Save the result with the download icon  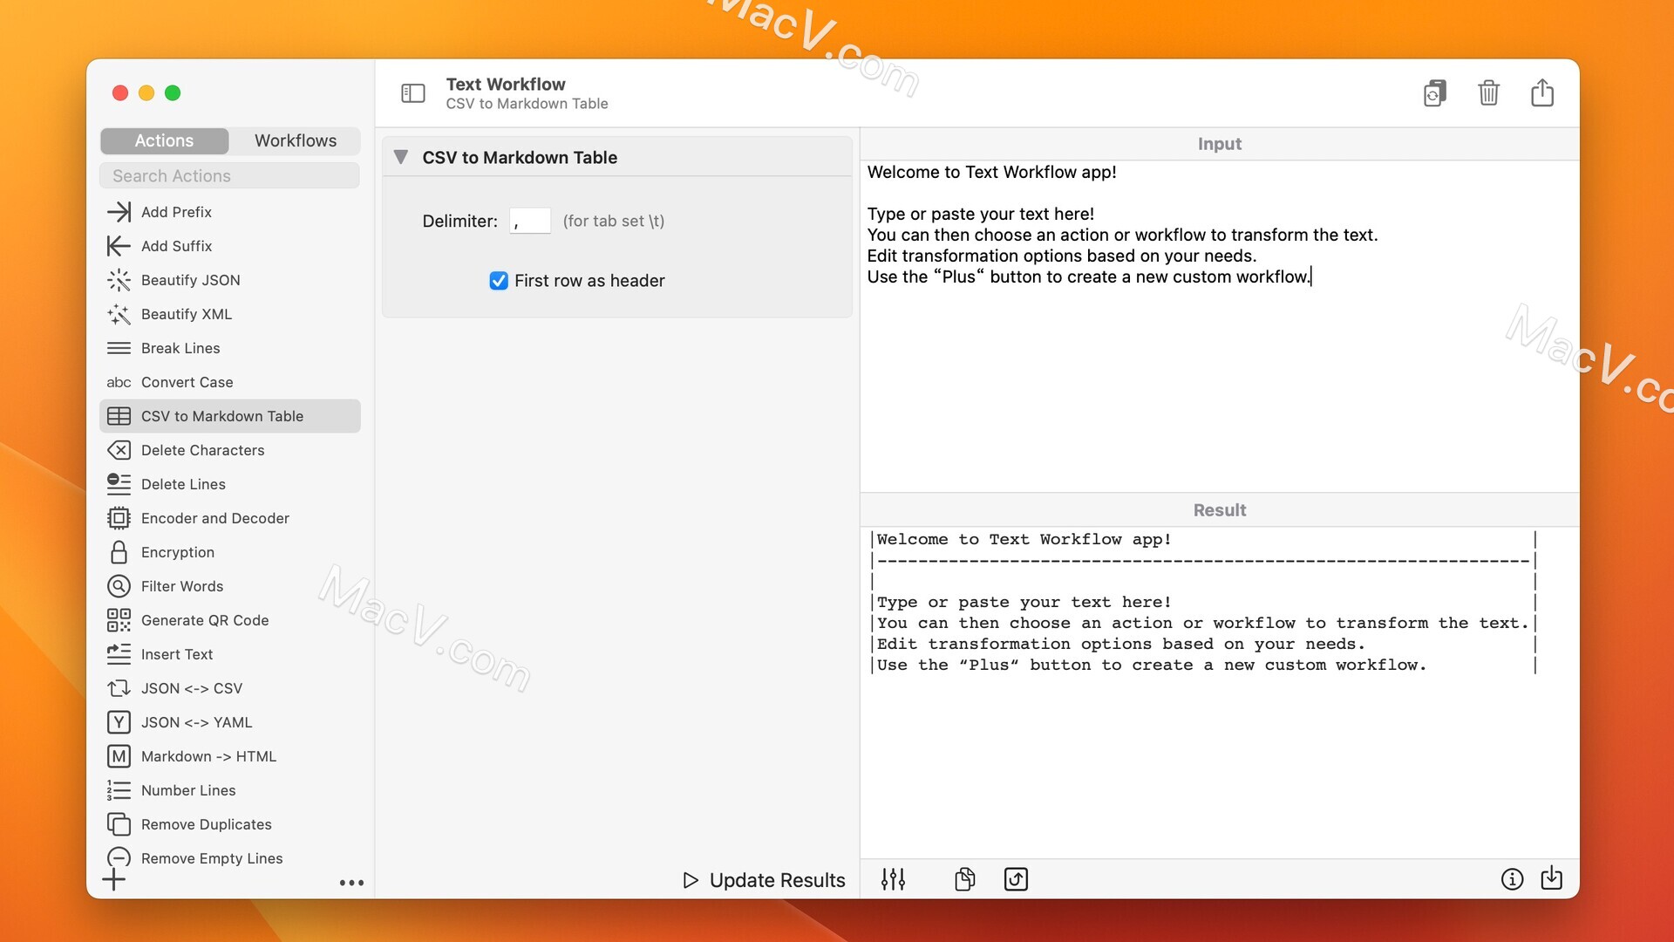point(1553,879)
